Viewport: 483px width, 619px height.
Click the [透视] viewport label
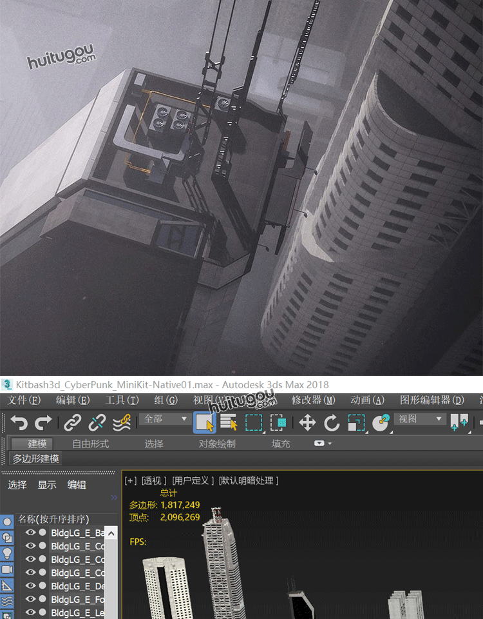tap(154, 480)
